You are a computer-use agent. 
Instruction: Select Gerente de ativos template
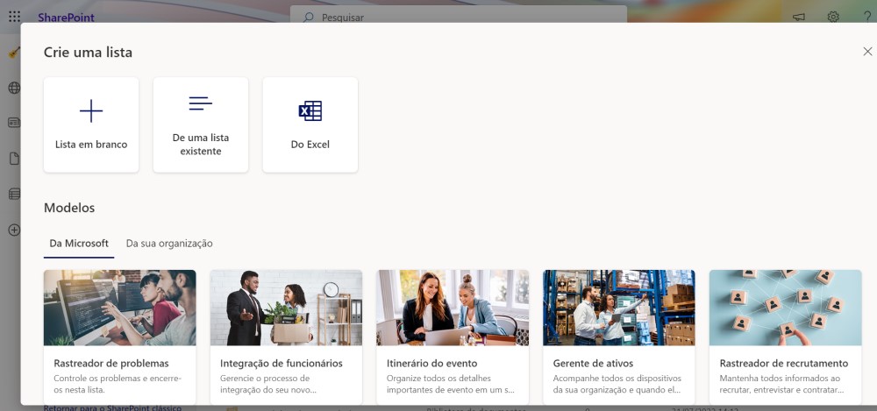619,337
